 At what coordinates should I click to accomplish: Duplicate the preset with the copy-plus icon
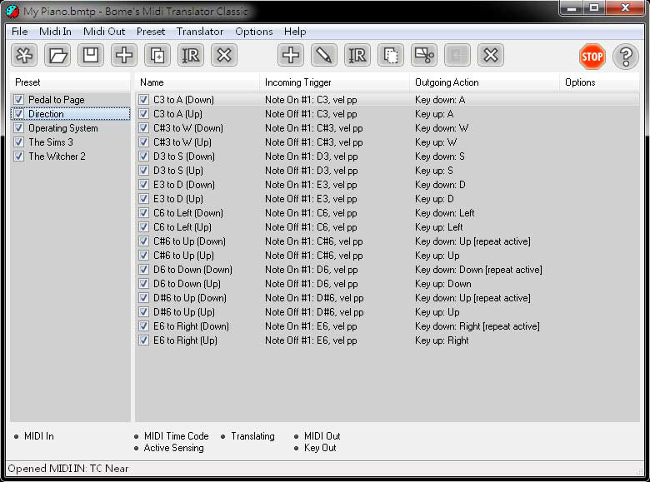[157, 55]
